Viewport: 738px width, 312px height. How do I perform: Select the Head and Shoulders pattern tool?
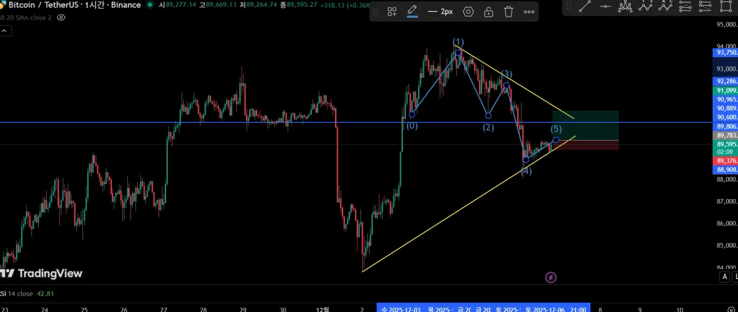(x=625, y=7)
